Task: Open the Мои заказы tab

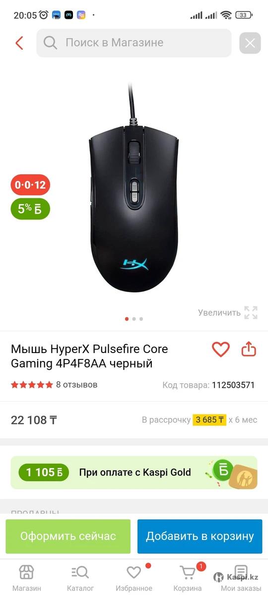Action: (x=241, y=579)
